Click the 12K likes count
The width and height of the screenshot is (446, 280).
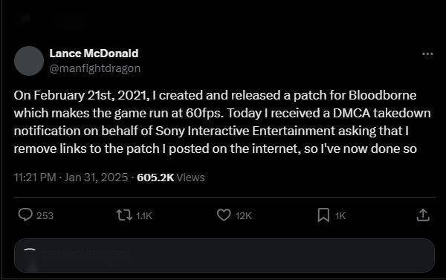244,216
